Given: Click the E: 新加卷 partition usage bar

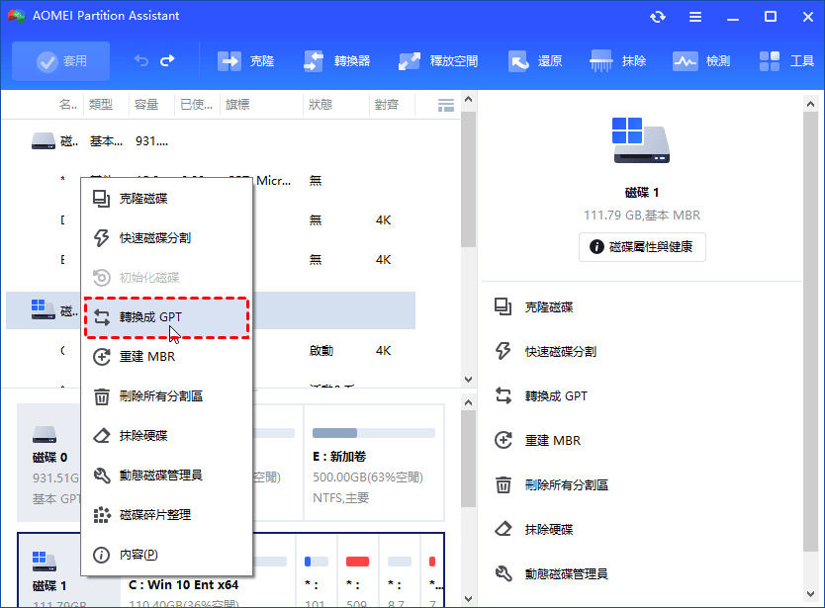Looking at the screenshot, I should pos(373,433).
